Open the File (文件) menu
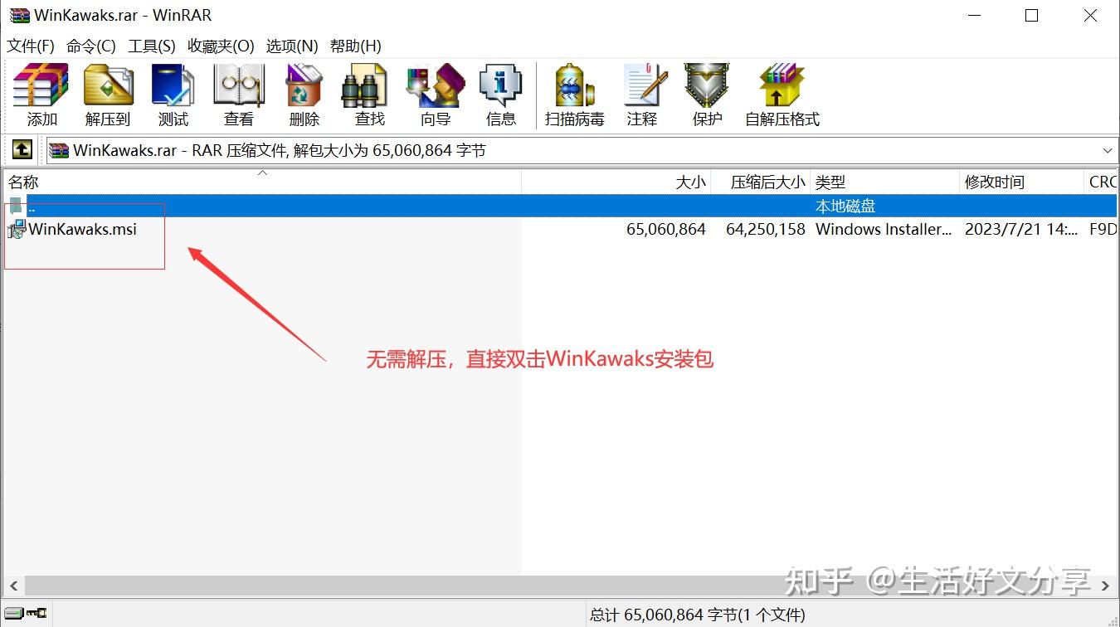This screenshot has width=1120, height=627. coord(31,46)
